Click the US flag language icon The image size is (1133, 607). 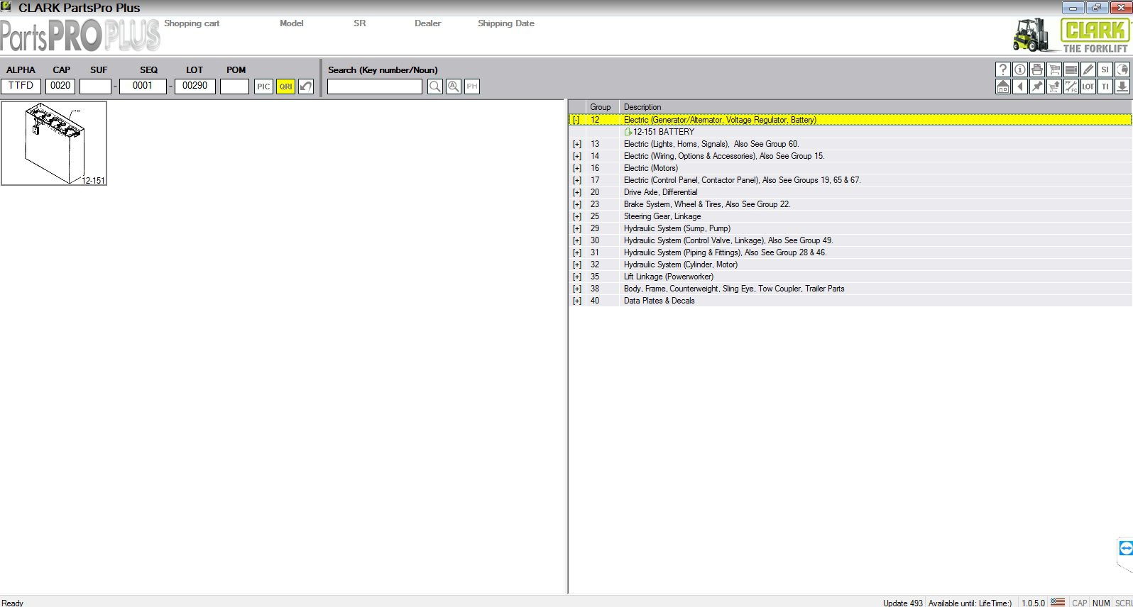1058,602
